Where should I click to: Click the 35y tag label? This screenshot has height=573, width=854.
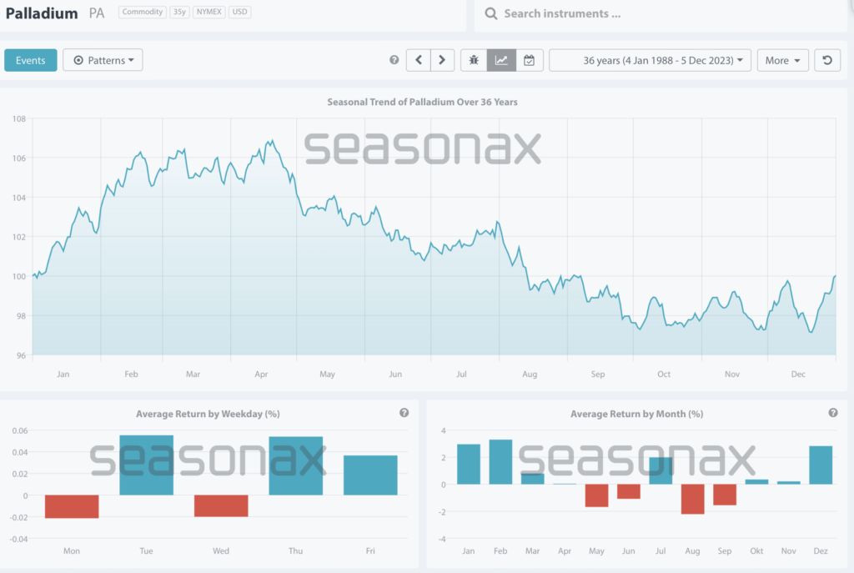point(178,13)
